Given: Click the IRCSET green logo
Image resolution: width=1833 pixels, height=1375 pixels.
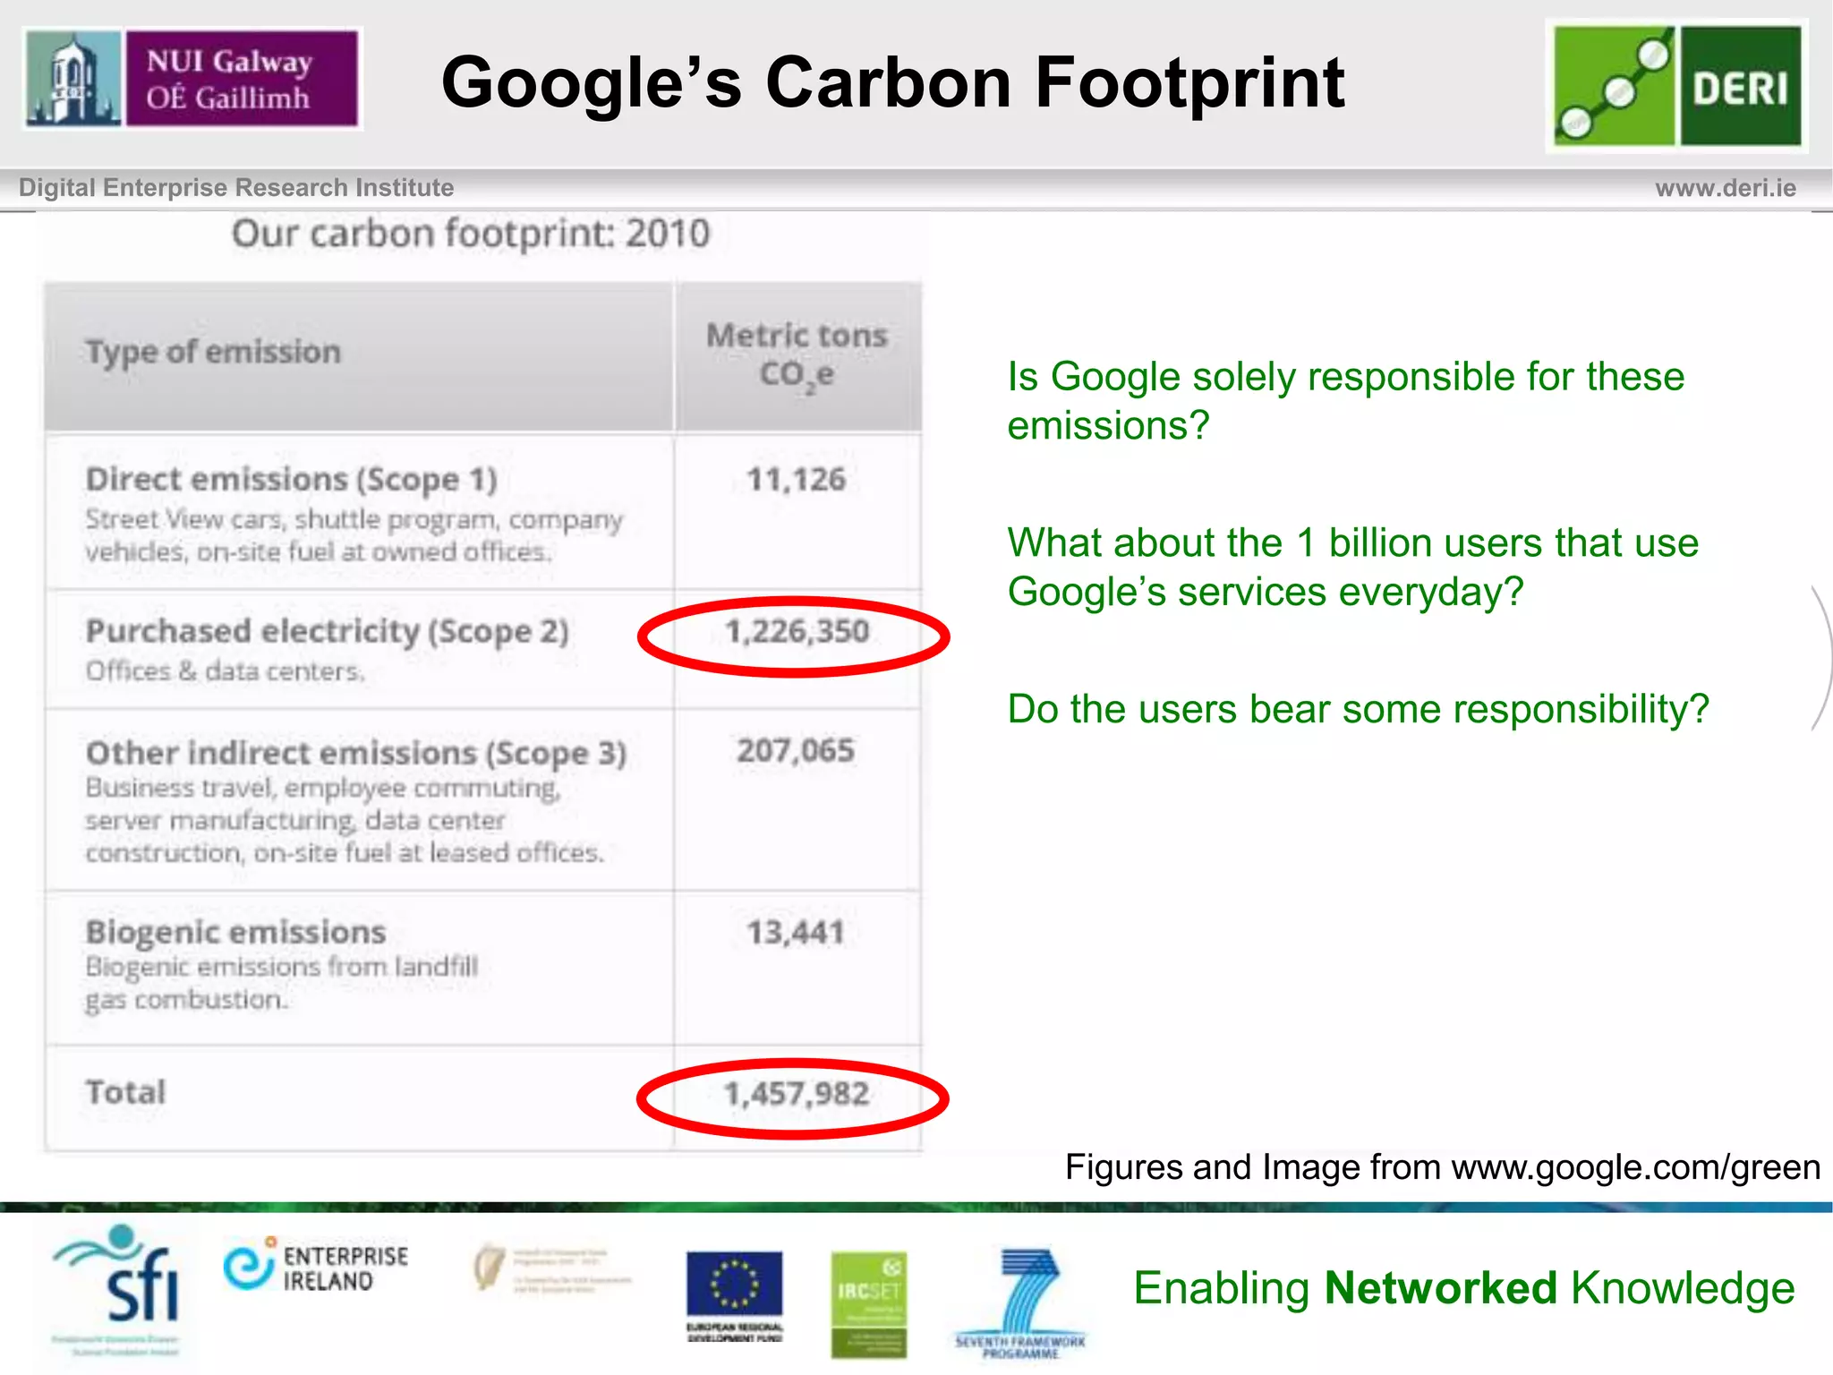Looking at the screenshot, I should tap(868, 1303).
